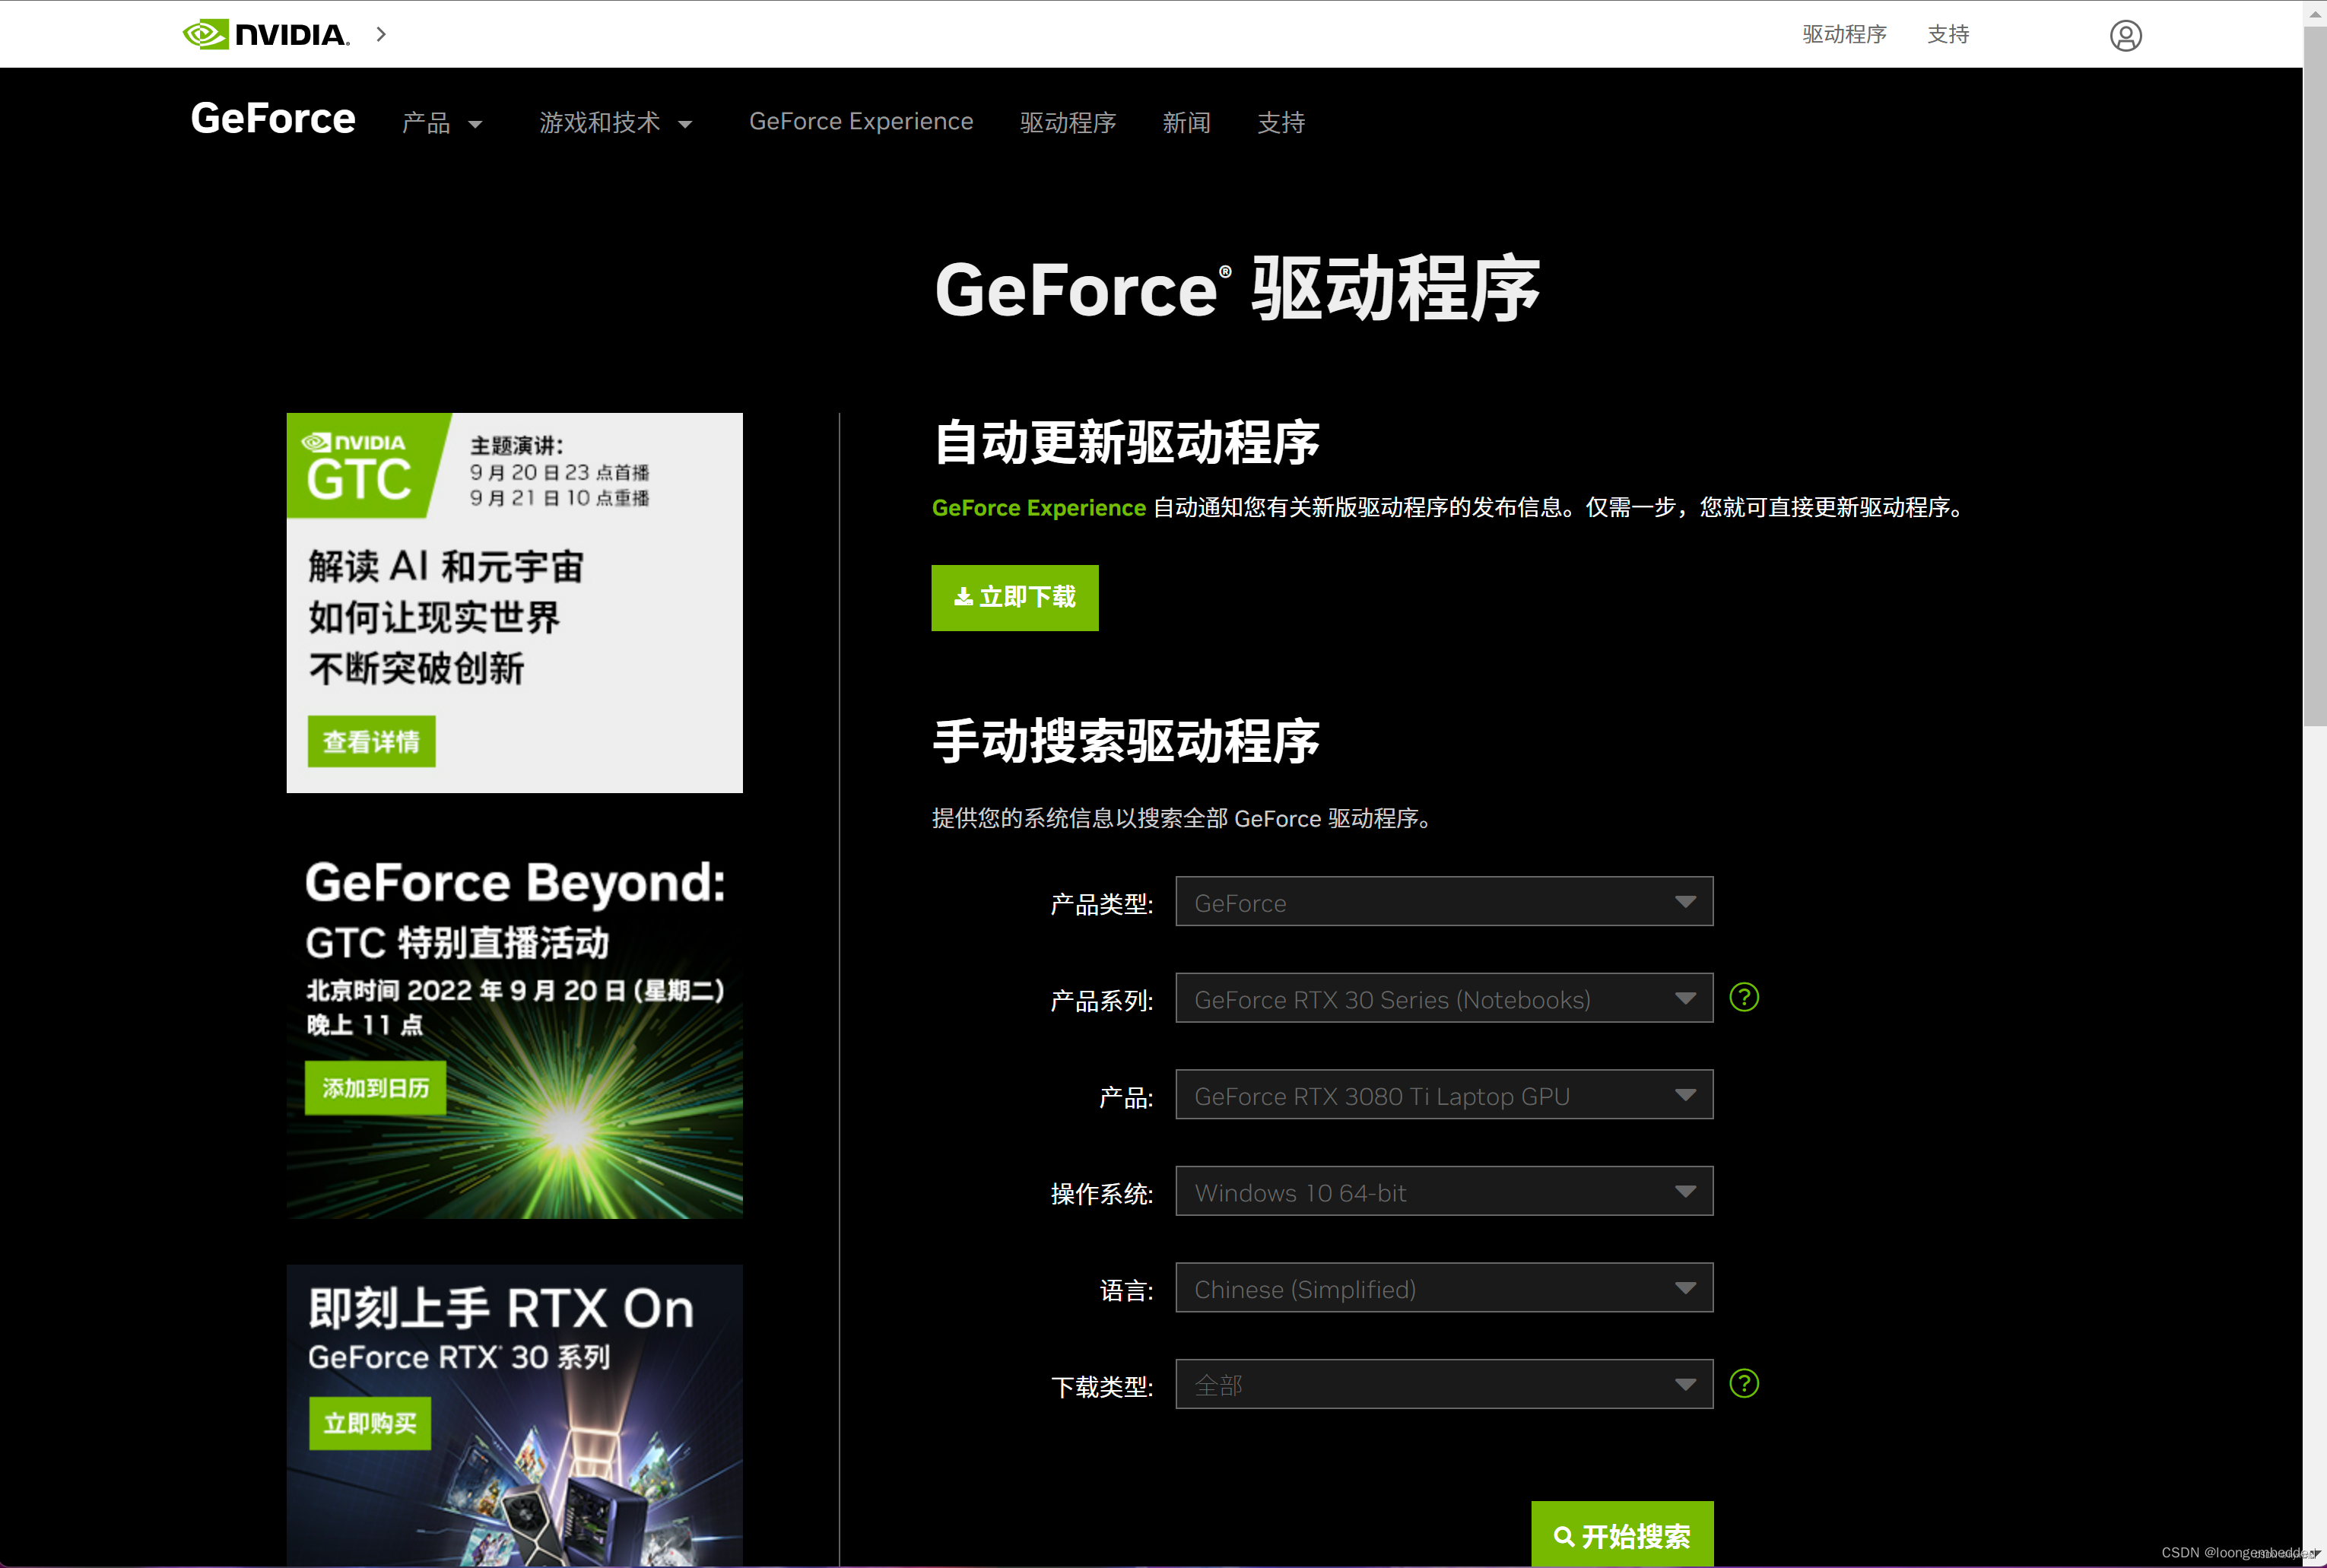The image size is (2327, 1568).
Task: Open GeForce Experience nav menu item
Action: 860,122
